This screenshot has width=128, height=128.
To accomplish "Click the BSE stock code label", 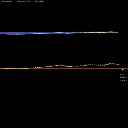I will tap(39, 2).
